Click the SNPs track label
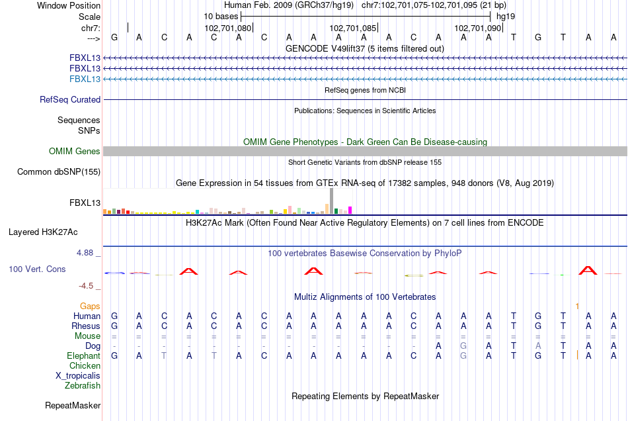Screen dimensions: 628x421 89,130
